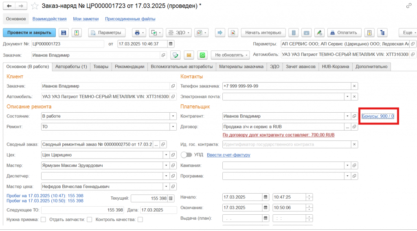417x231 pixels.
Task: Check the Нужна приемка checkbox
Action: [x=43, y=220]
